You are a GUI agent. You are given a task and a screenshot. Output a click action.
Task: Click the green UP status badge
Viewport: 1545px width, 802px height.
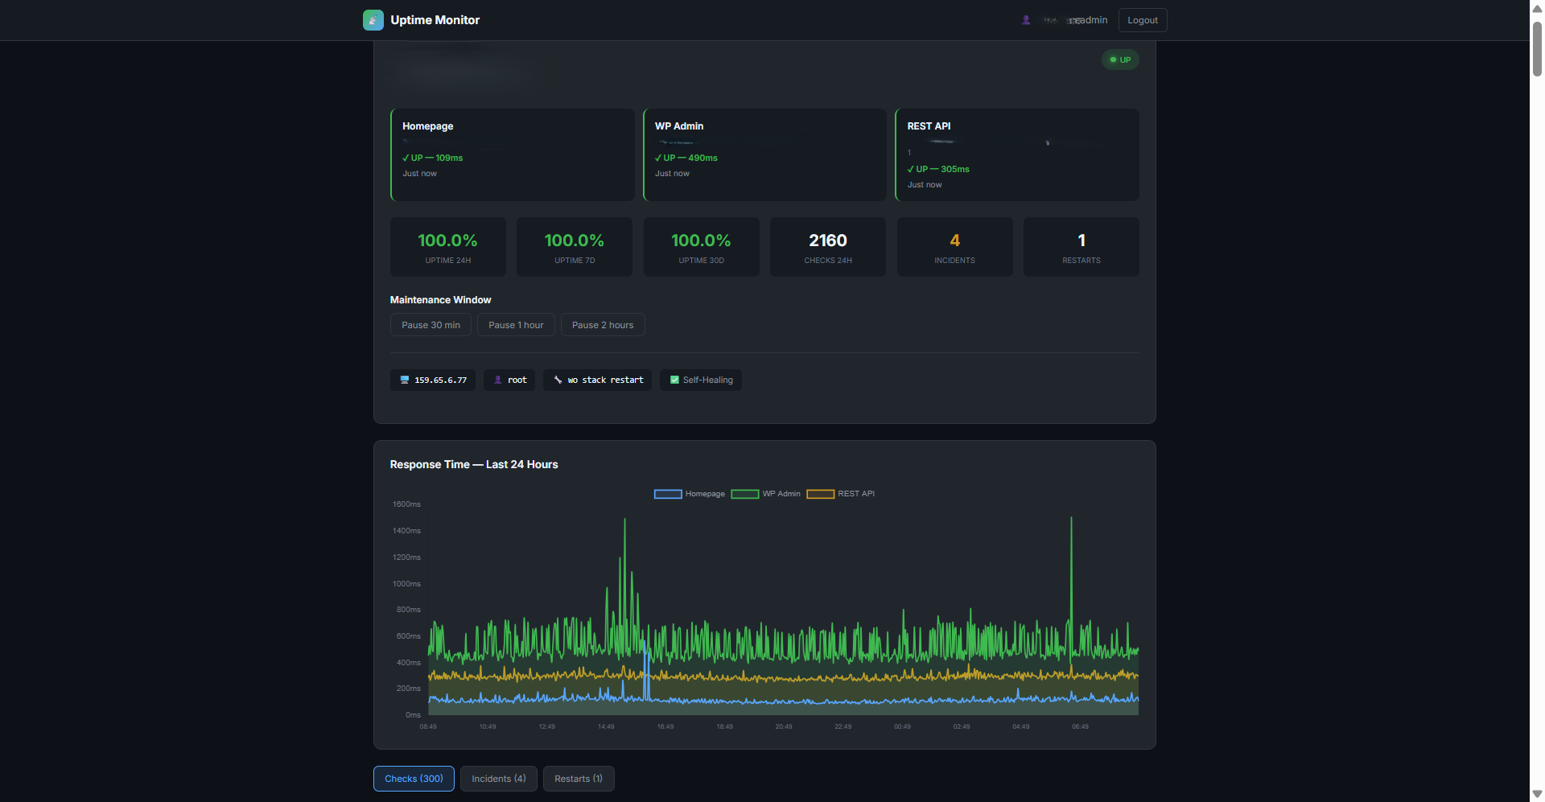click(x=1120, y=60)
